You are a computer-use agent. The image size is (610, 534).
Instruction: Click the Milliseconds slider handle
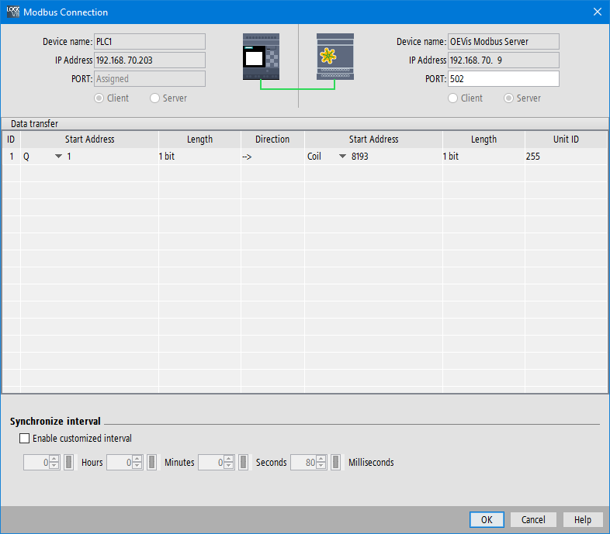(x=336, y=463)
